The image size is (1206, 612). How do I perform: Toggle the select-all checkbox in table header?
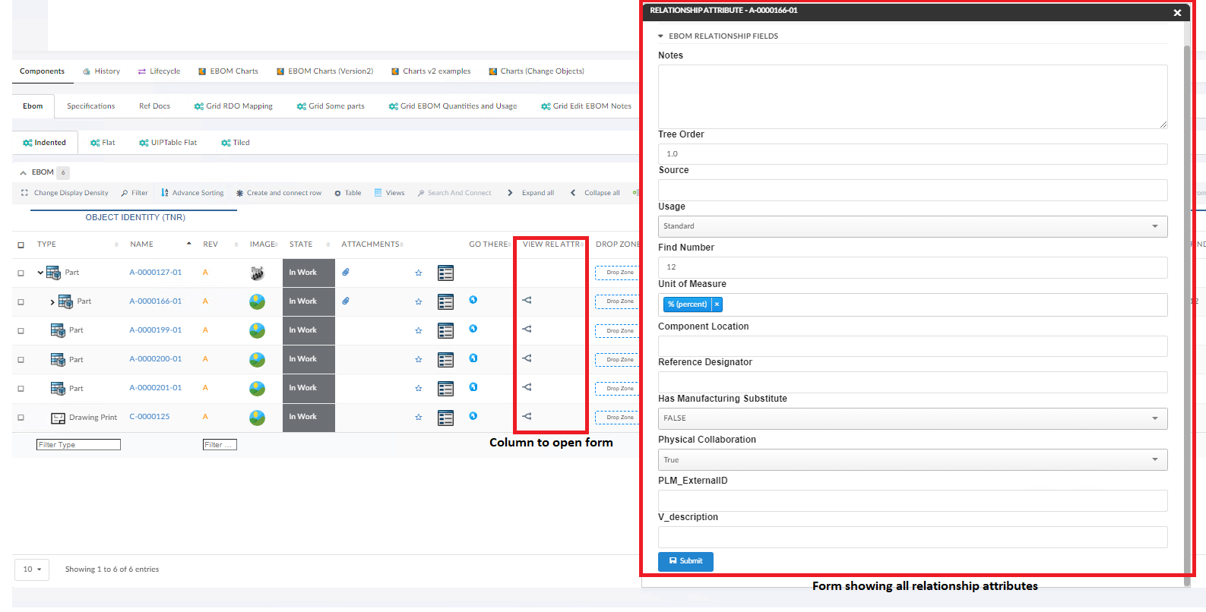pos(21,244)
